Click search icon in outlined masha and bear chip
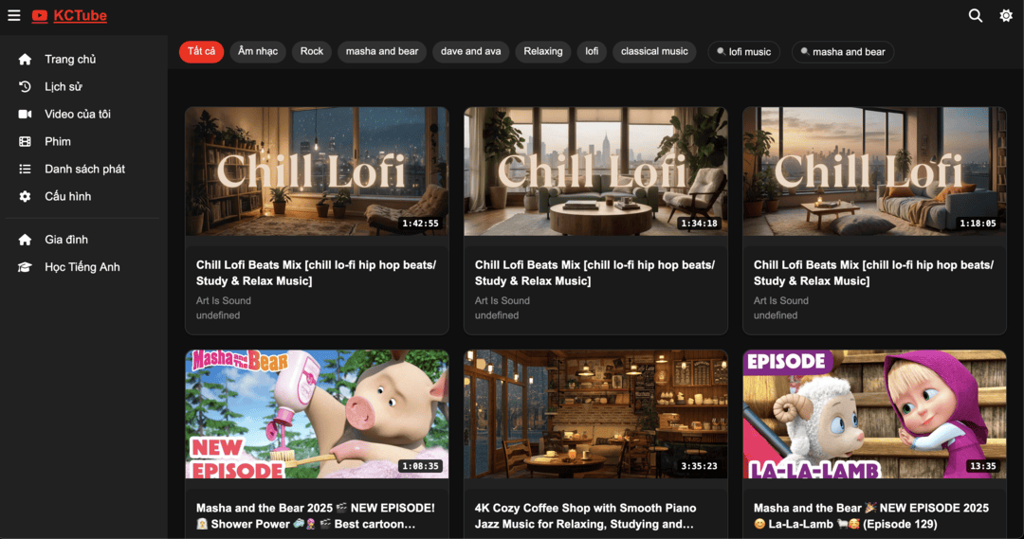This screenshot has height=539, width=1024. [805, 51]
